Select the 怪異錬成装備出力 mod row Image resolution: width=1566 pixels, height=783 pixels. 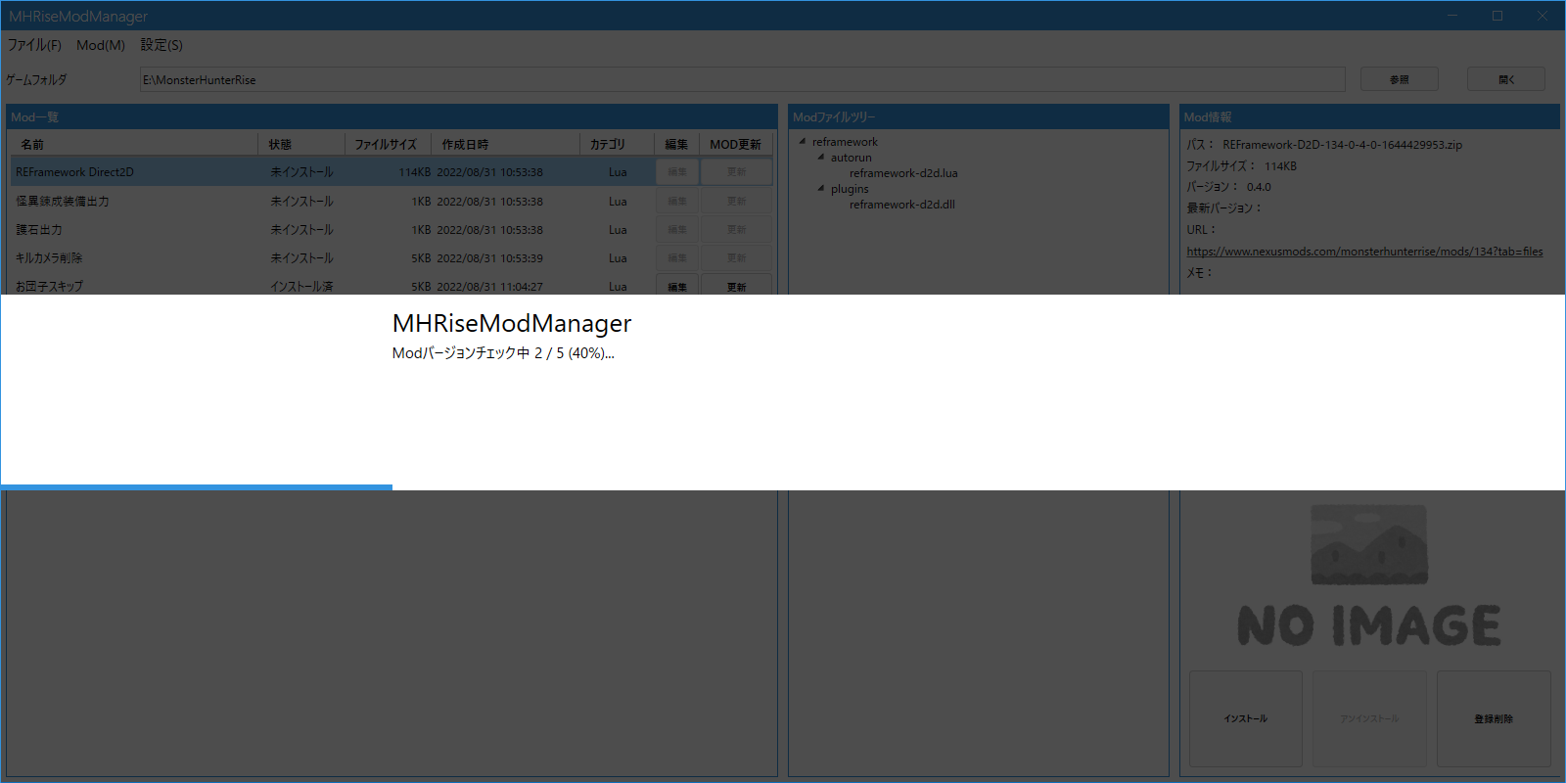coord(391,201)
